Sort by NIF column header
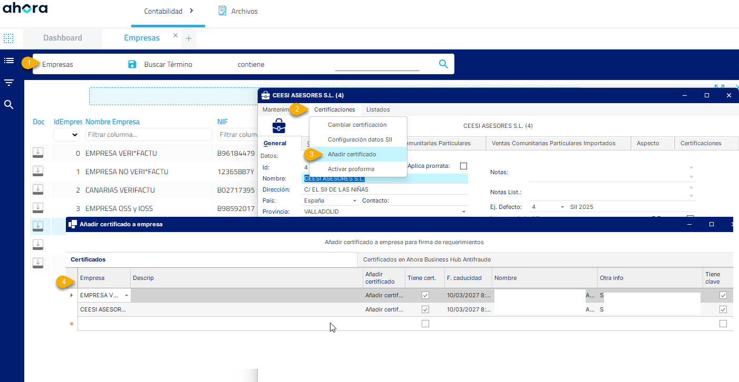Image resolution: width=739 pixels, height=382 pixels. click(x=222, y=122)
